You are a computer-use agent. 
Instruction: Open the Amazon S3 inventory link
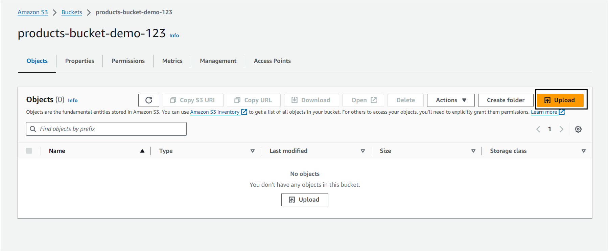pos(215,112)
